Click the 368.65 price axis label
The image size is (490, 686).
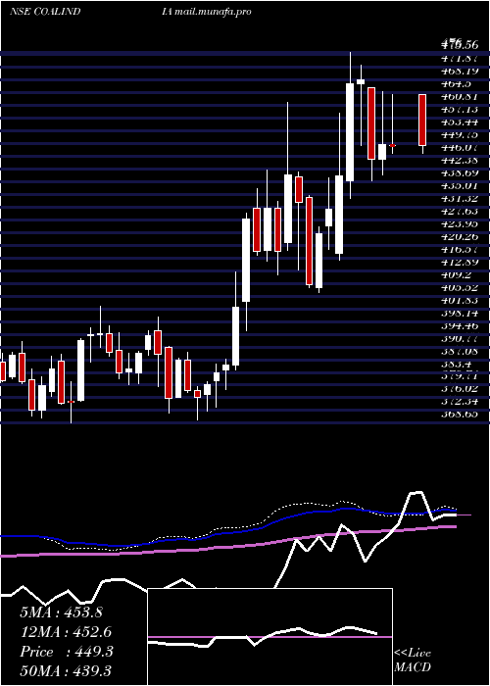(460, 414)
